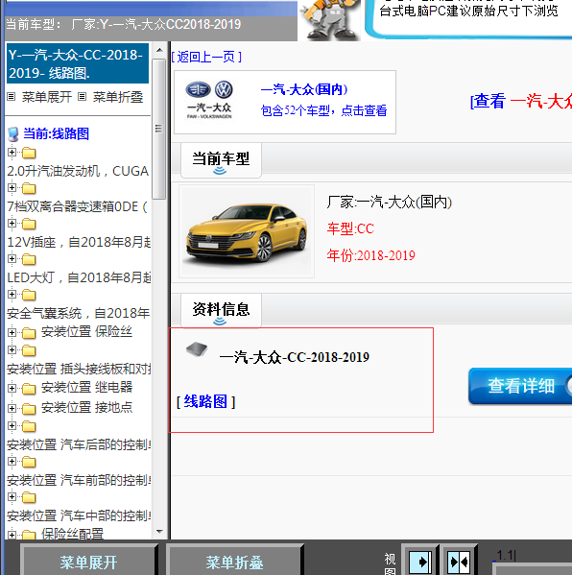This screenshot has width=572, height=575.
Task: Click the mechanic mascot image in header
Action: [x=329, y=19]
